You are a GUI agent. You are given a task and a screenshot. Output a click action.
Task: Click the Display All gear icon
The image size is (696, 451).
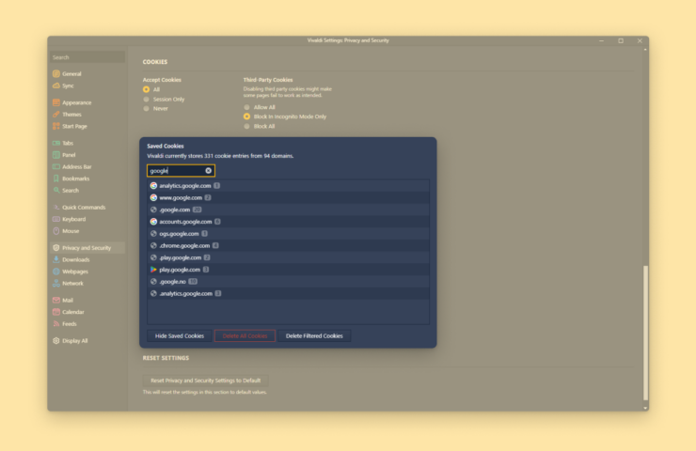coord(55,340)
